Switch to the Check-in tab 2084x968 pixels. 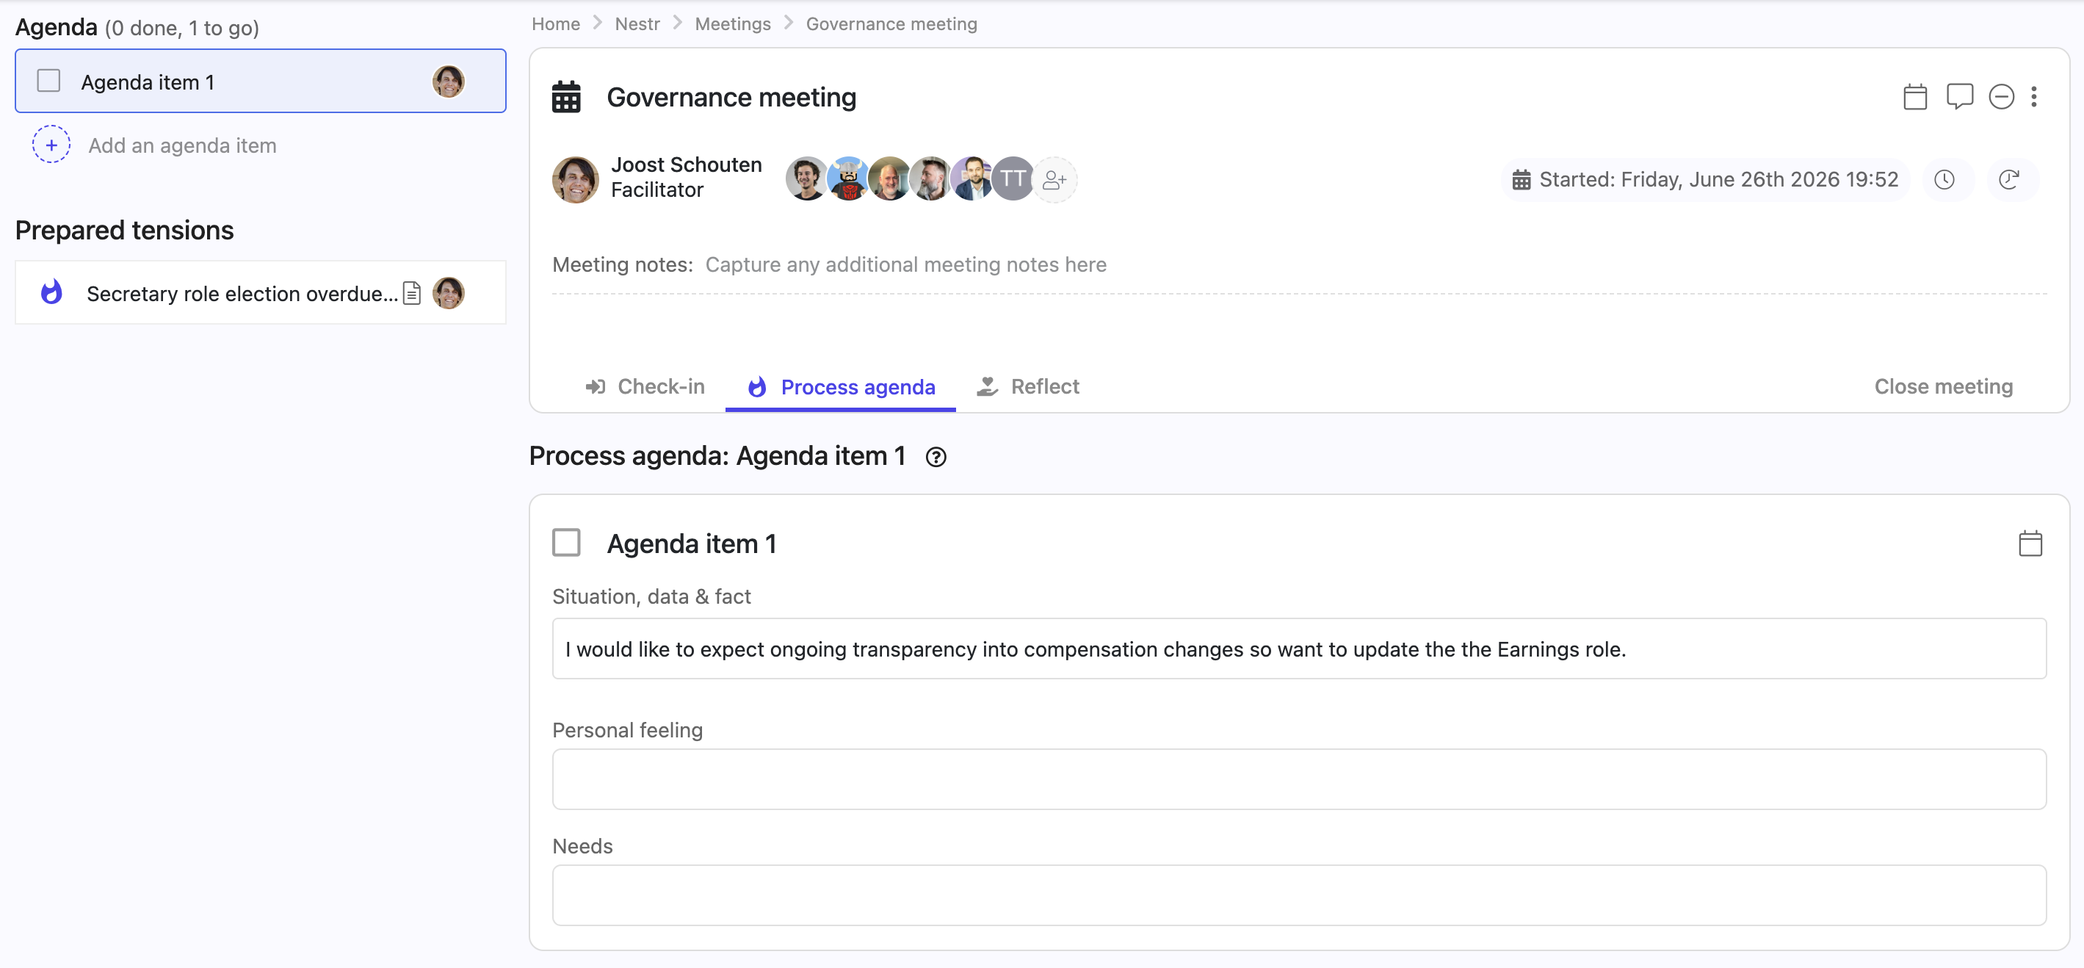[645, 387]
